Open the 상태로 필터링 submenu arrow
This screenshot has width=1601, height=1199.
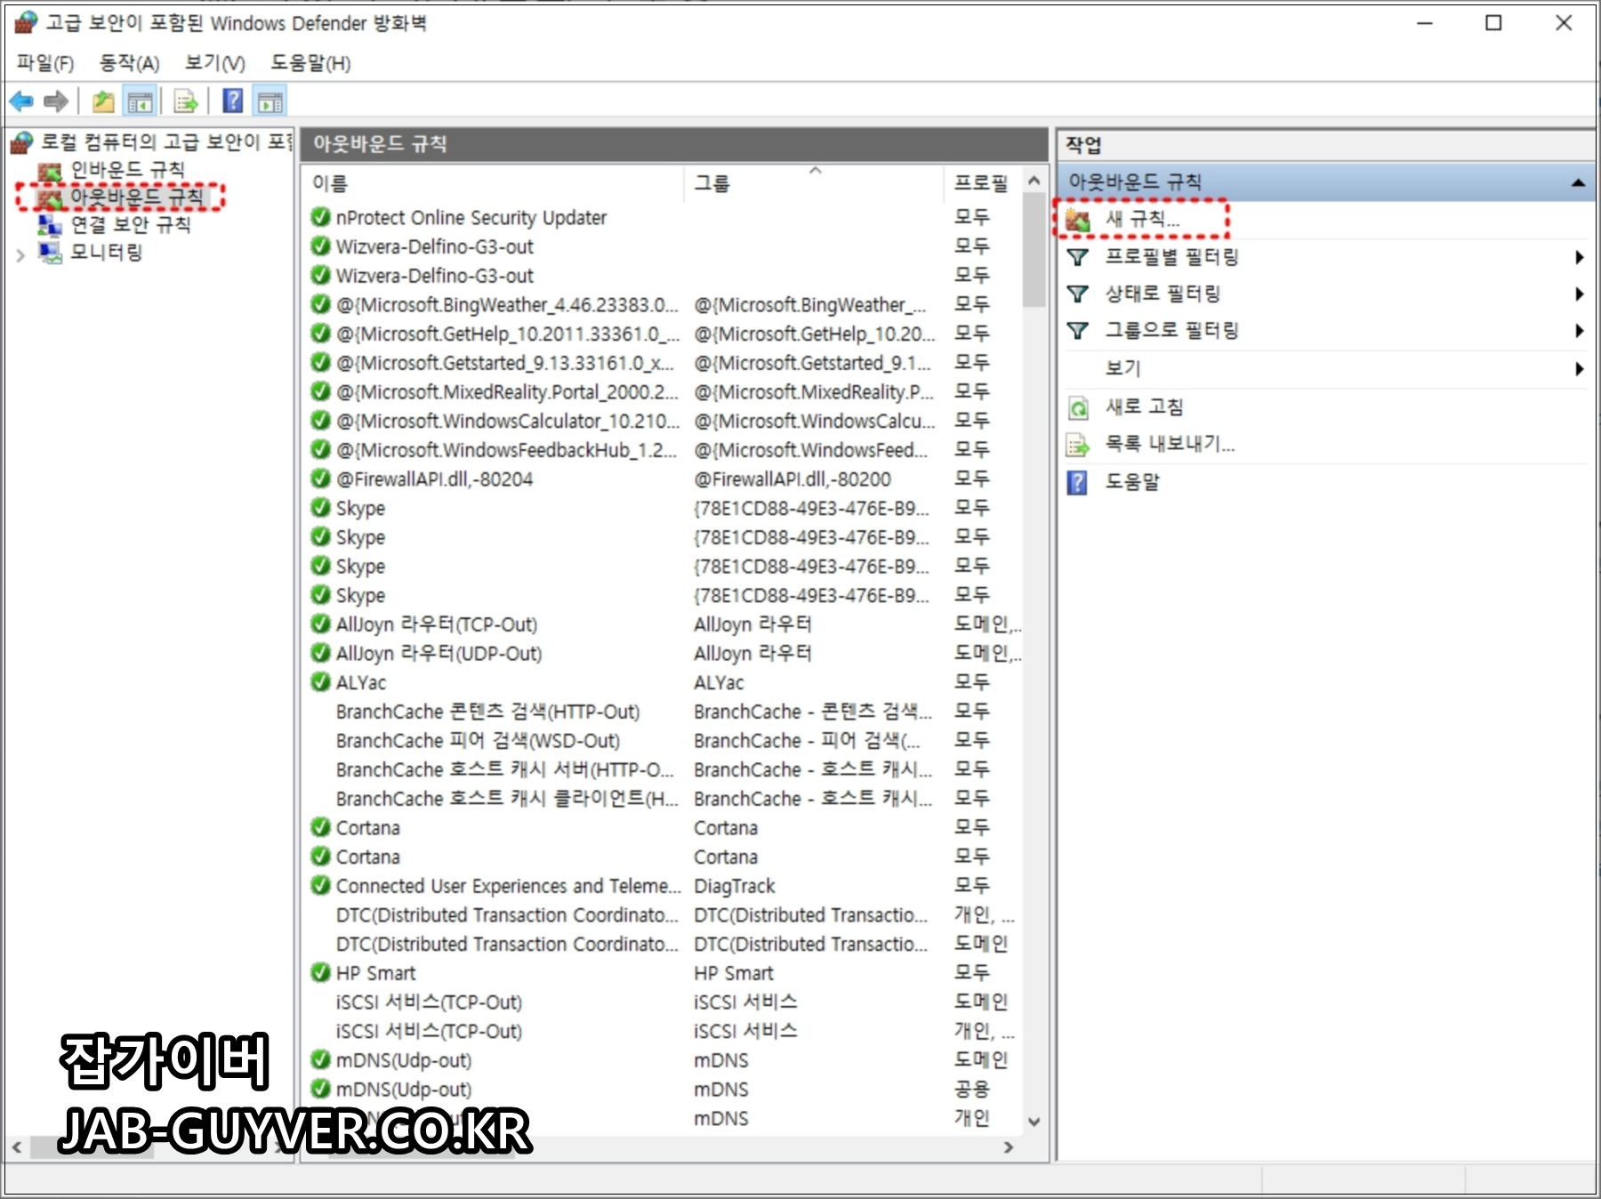pyautogui.click(x=1580, y=294)
